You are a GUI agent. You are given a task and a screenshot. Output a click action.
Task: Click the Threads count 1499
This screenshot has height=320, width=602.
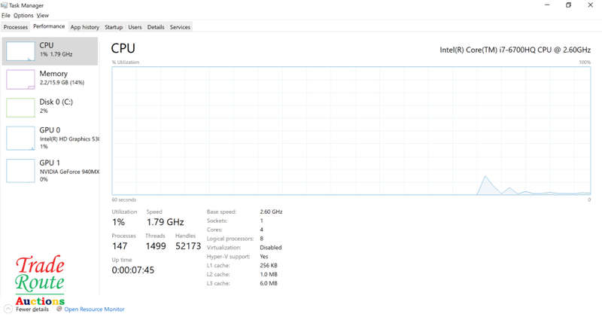click(x=156, y=246)
